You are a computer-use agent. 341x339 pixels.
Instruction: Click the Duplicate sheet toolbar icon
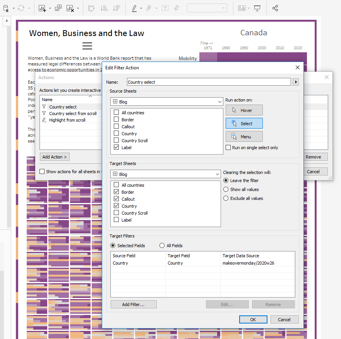pos(58,8)
